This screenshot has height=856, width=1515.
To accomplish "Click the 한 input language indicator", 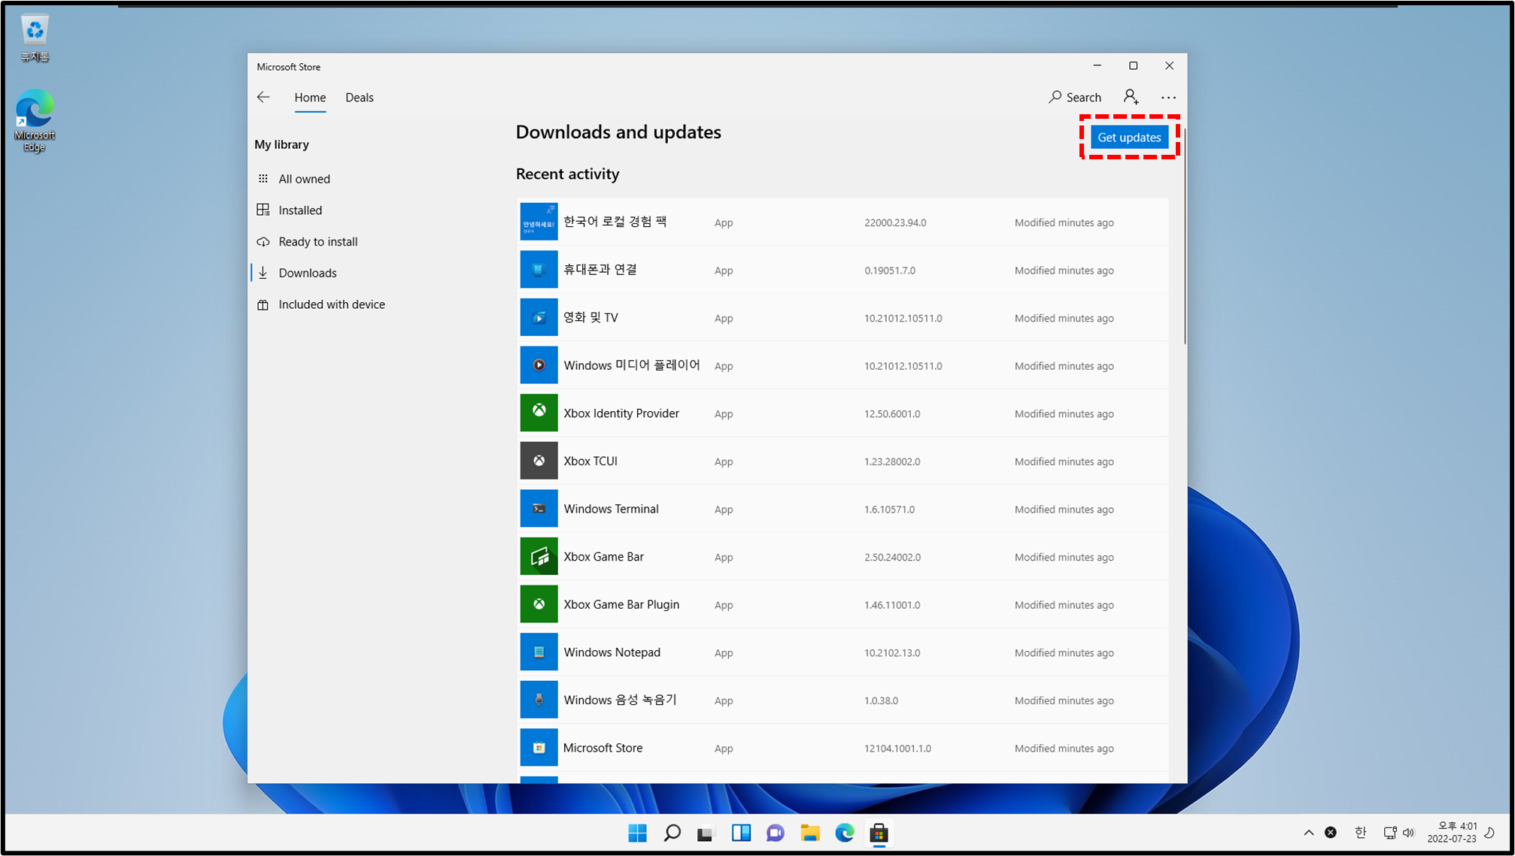I will tap(1360, 833).
